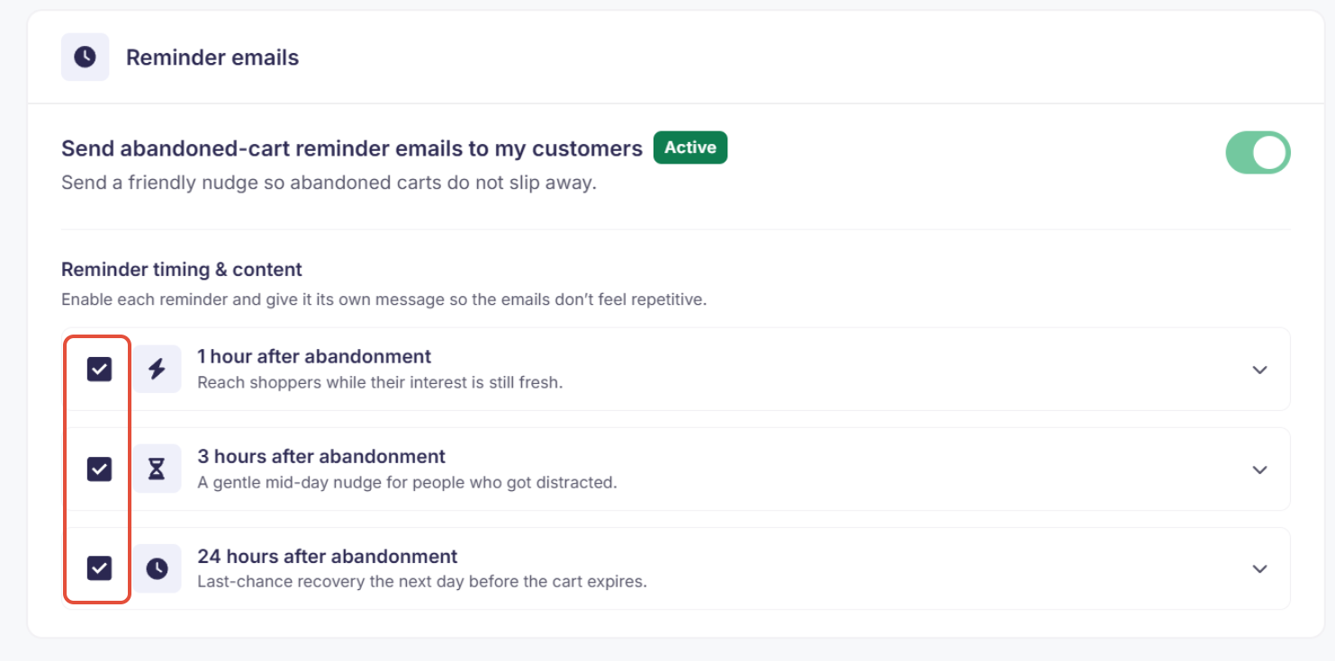Uncheck the 24 hours after abandonment checkbox

click(x=99, y=568)
